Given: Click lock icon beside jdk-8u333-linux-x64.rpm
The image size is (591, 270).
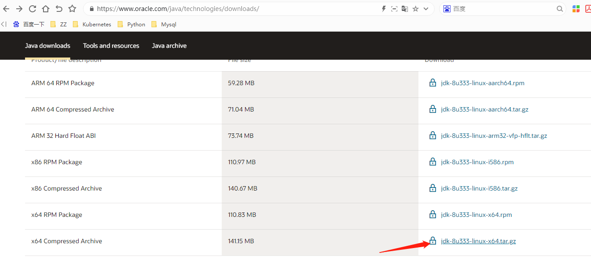Looking at the screenshot, I should pyautogui.click(x=433, y=214).
